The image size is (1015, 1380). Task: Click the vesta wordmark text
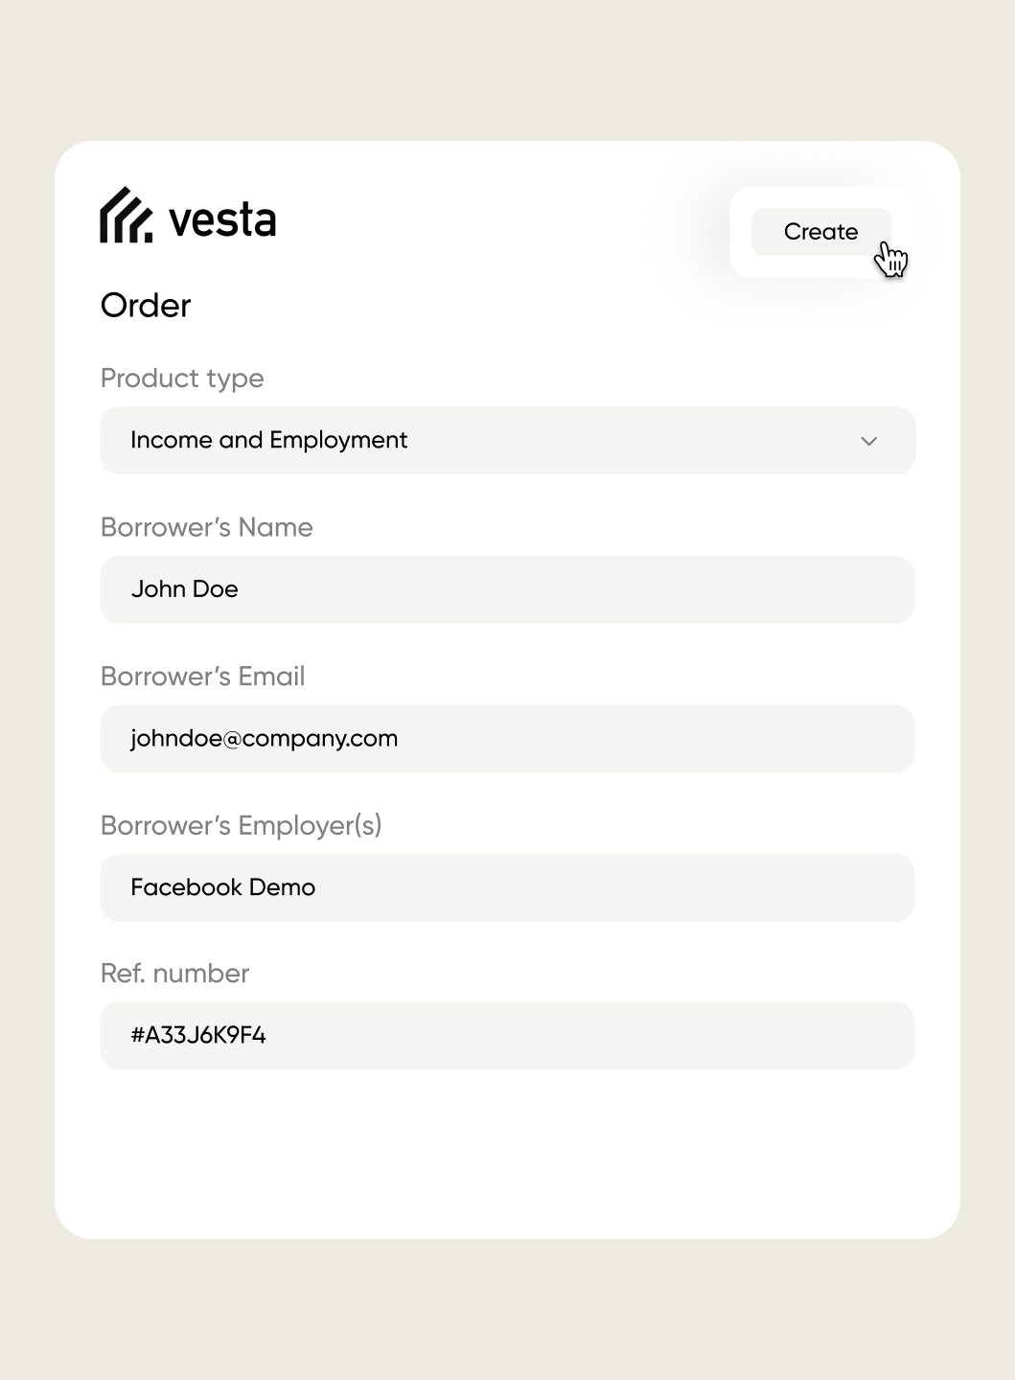point(222,220)
